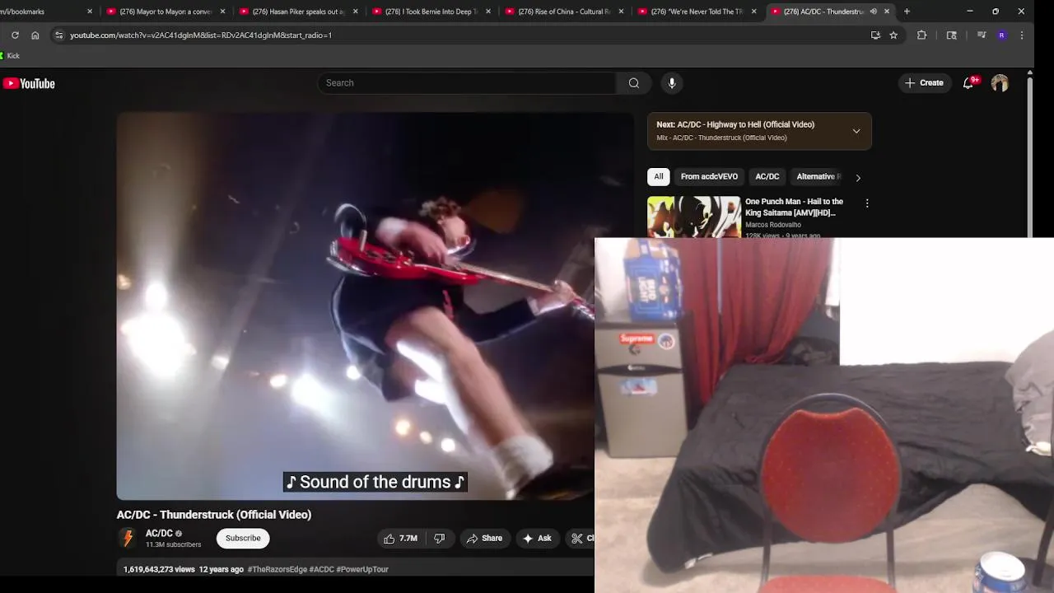The height and width of the screenshot is (593, 1054).
Task: Open One Punch Man video title
Action: coord(794,207)
